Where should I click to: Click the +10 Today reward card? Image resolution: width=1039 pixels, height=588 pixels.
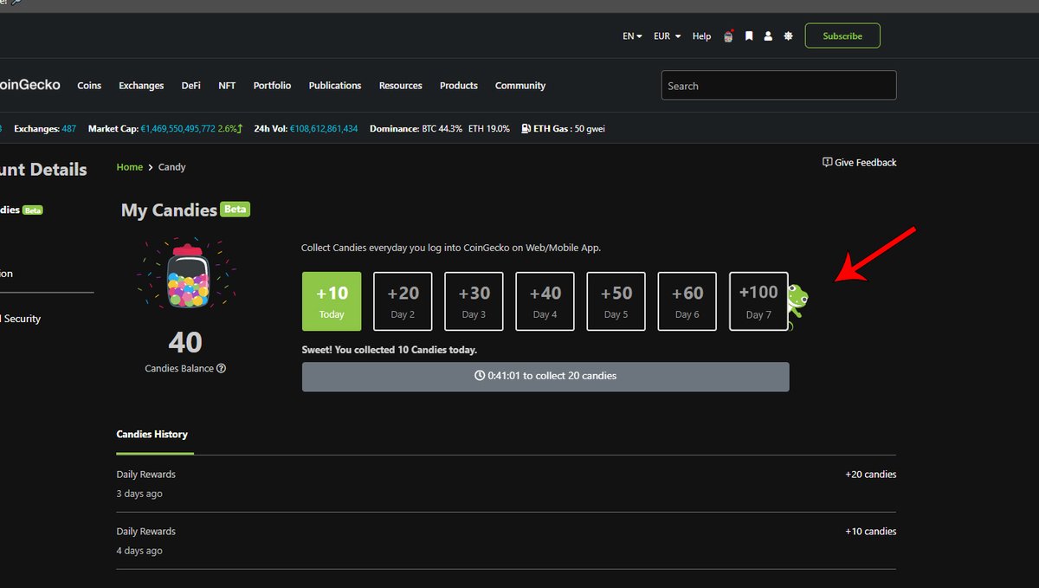point(332,301)
